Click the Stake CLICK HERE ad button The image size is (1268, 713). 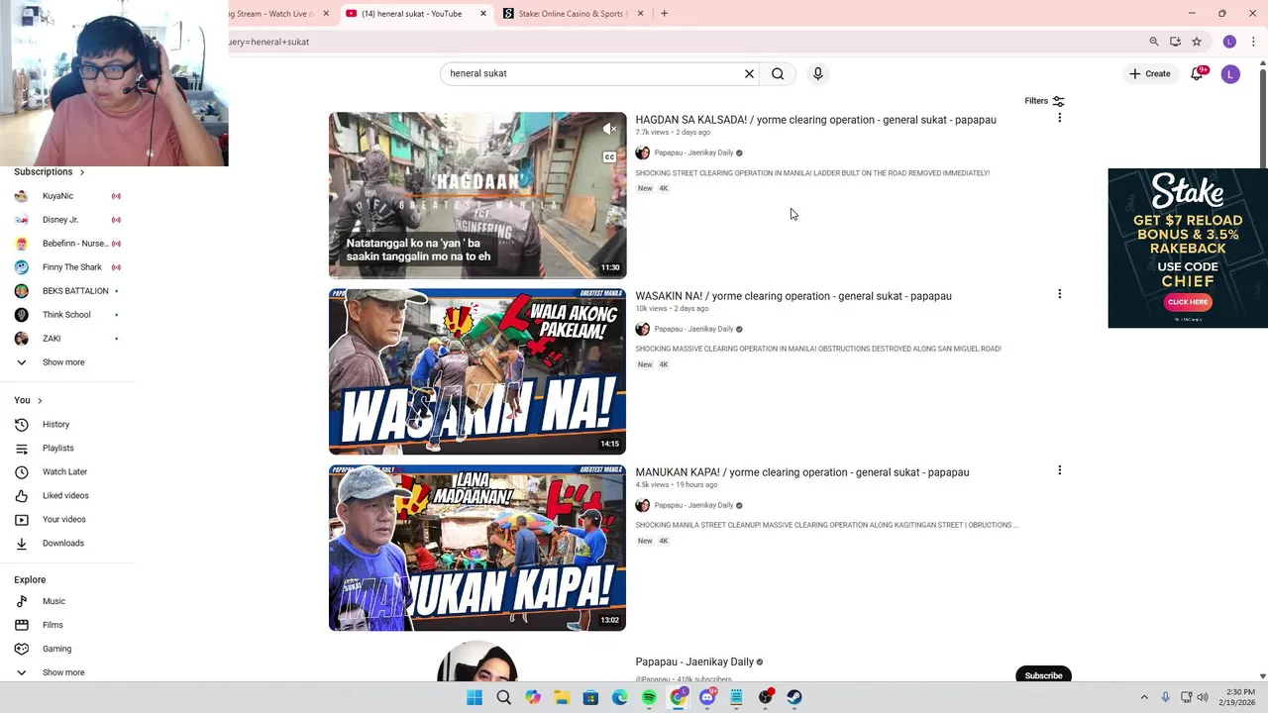pos(1187,301)
